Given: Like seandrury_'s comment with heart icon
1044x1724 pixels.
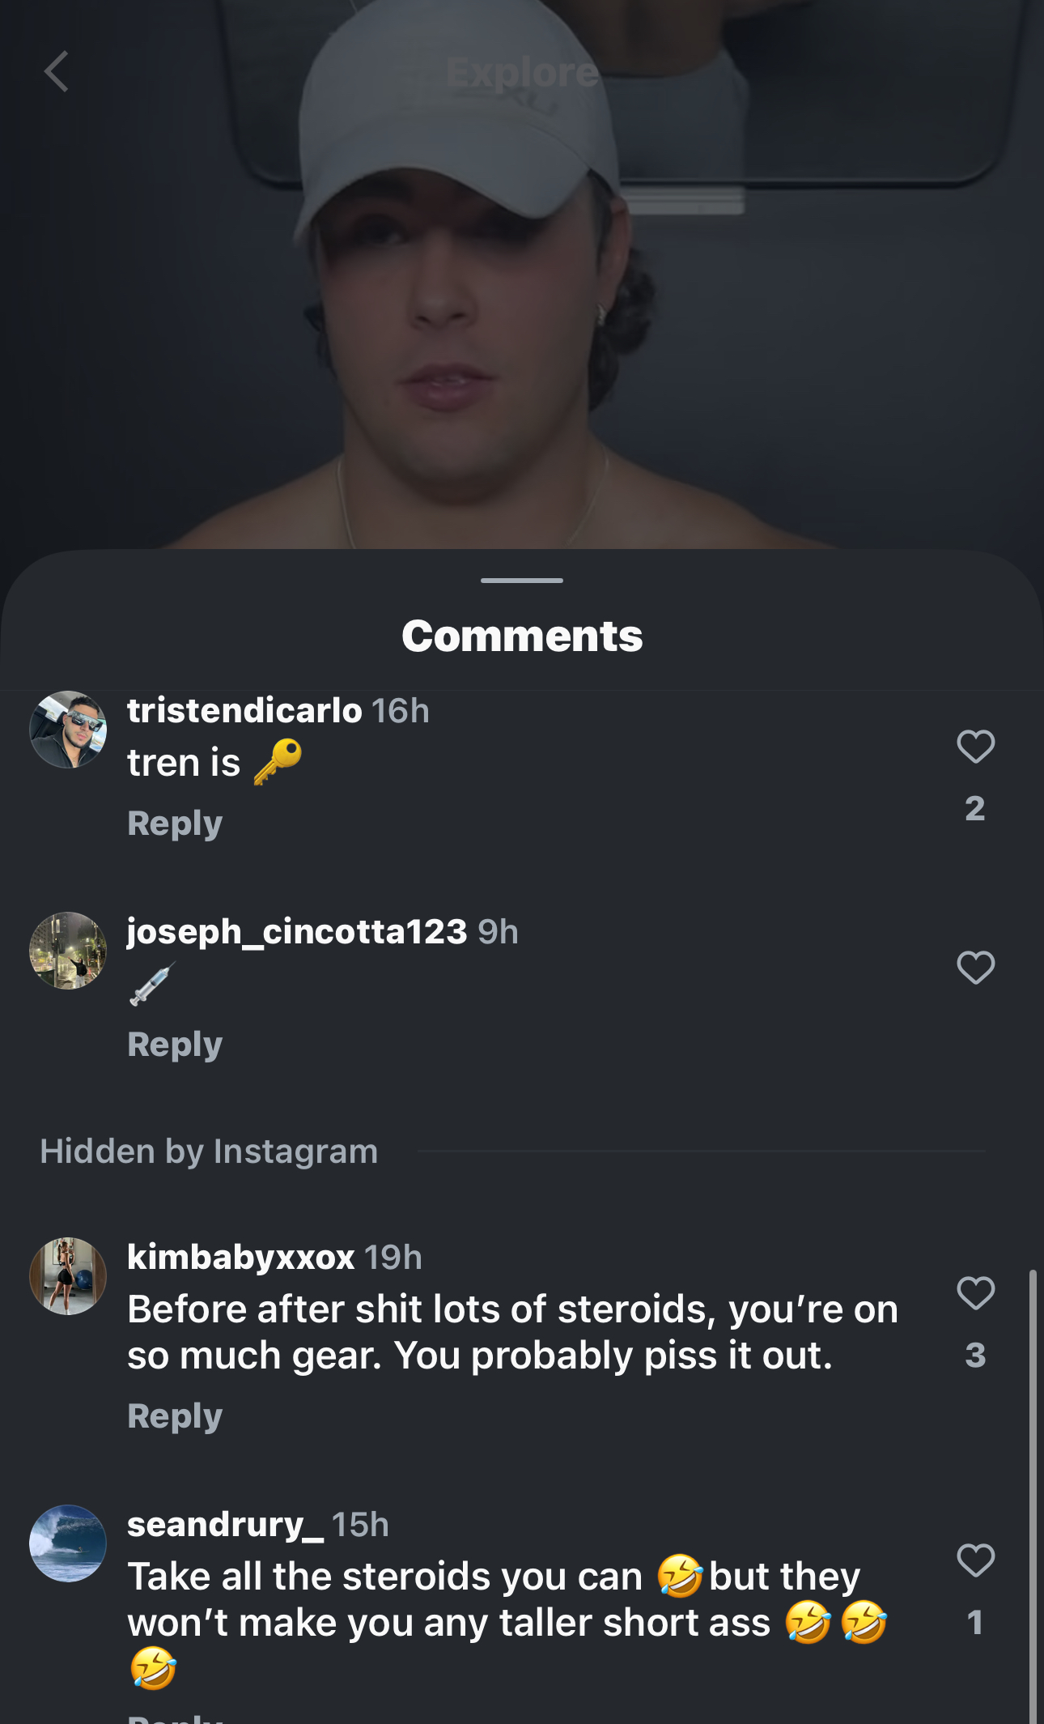Looking at the screenshot, I should point(975,1560).
